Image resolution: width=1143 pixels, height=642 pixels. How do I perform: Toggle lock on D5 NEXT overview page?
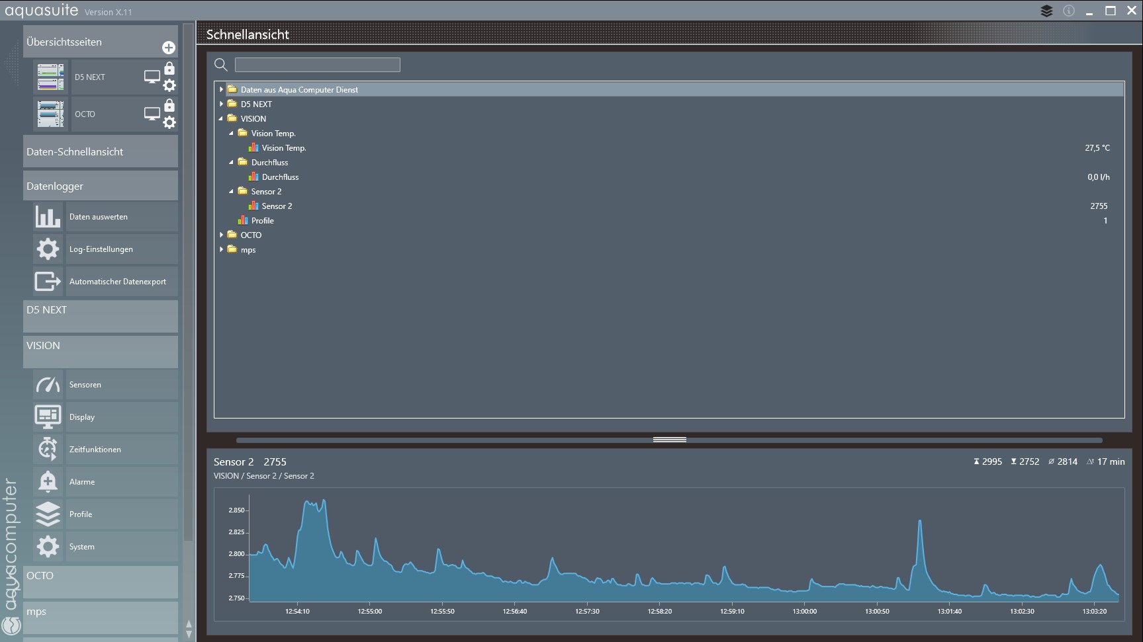click(x=169, y=69)
